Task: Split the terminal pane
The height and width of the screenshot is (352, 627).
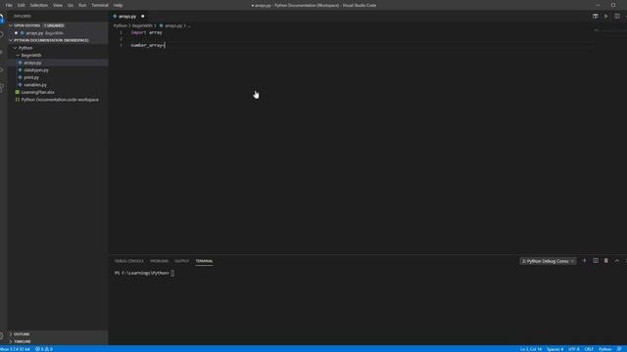Action: (596, 261)
